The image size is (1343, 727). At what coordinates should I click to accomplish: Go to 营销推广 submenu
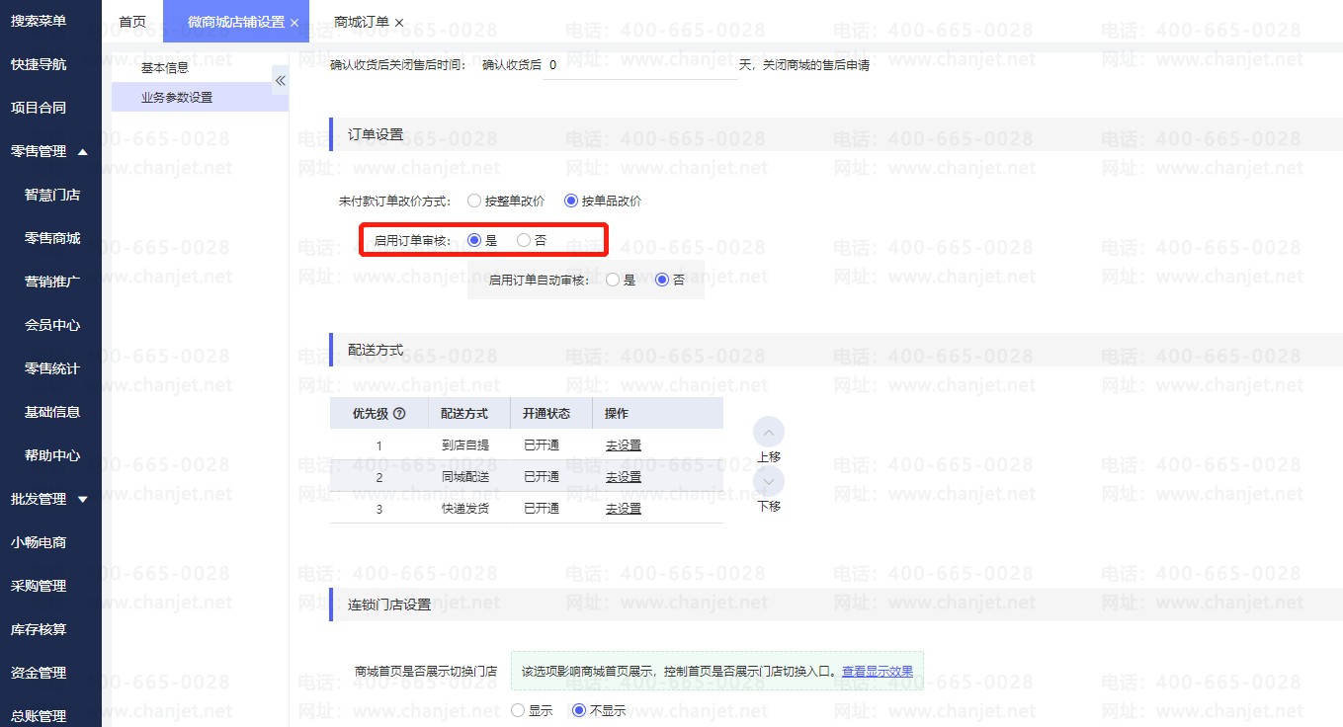[50, 282]
